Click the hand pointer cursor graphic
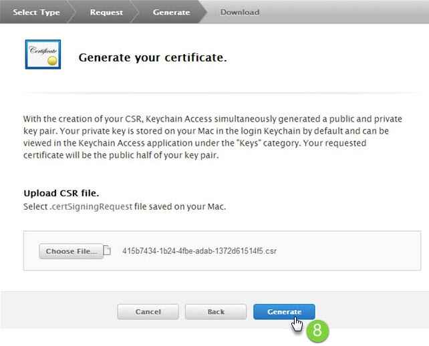 [x=297, y=325]
